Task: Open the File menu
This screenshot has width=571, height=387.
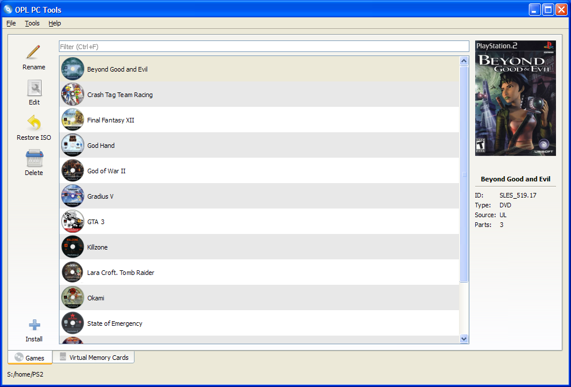Action: [12, 23]
